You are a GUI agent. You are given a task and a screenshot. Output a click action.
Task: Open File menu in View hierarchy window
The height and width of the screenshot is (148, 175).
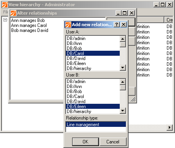(x=5, y=12)
